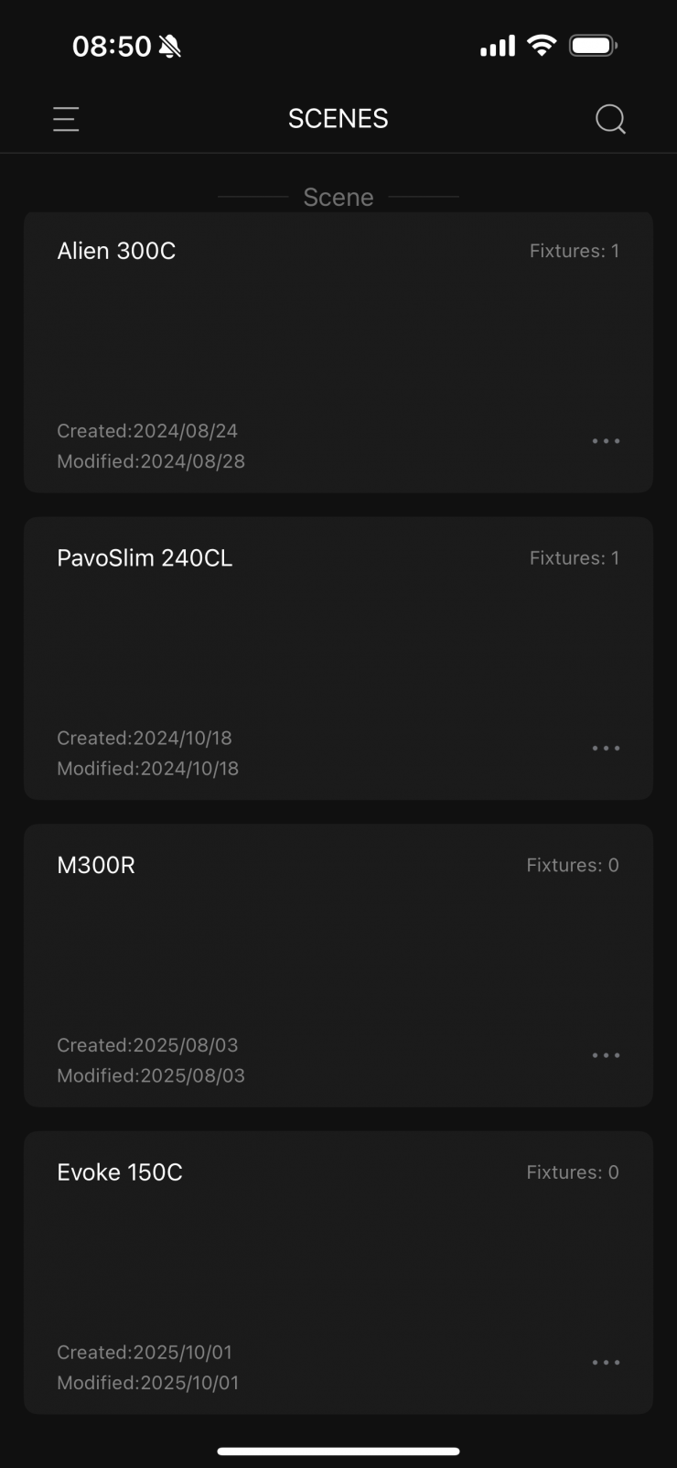Tap Fixtures: 1 on Alien 300C
The height and width of the screenshot is (1468, 677).
pos(574,251)
